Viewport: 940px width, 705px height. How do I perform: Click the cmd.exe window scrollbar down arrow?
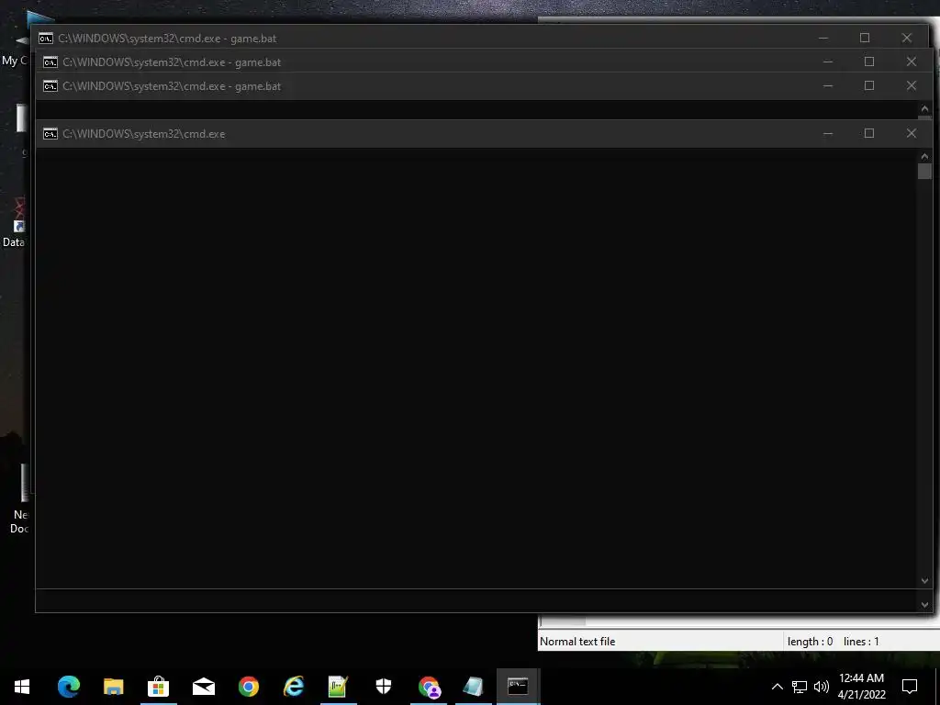(x=924, y=581)
